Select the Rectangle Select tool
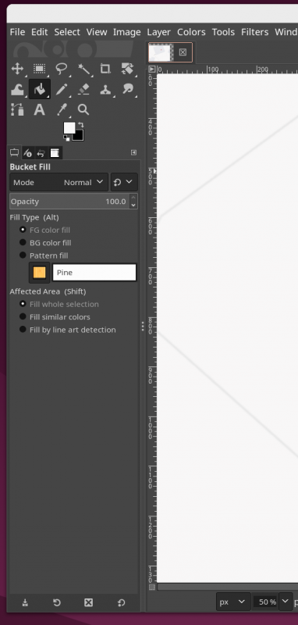Screen dimensions: 298x625 coord(39,69)
